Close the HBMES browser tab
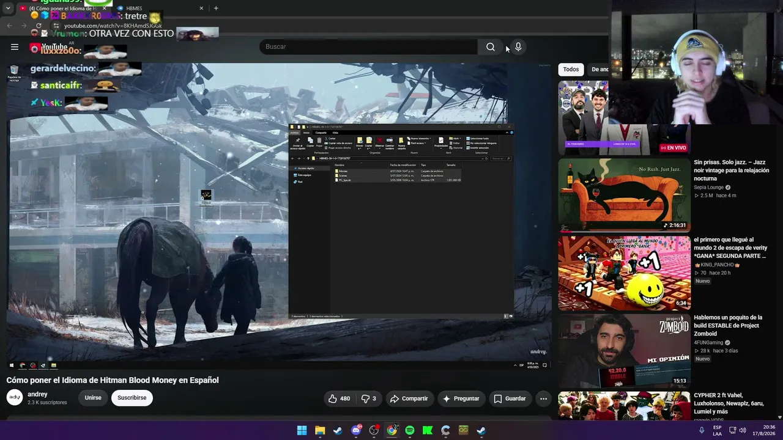Image resolution: width=783 pixels, height=440 pixels. point(201,9)
